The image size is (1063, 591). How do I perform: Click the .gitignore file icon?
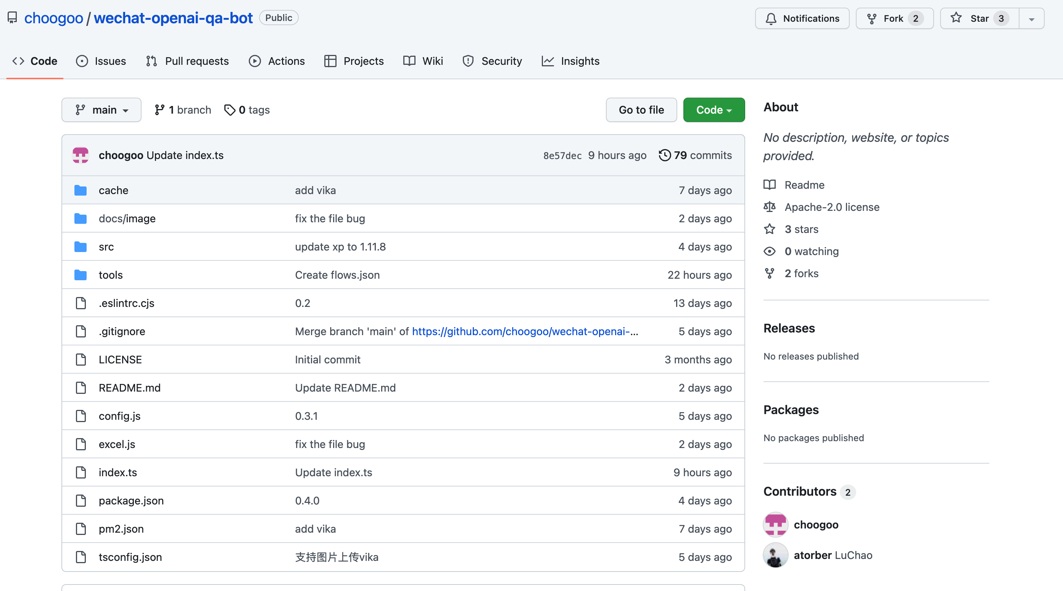81,331
